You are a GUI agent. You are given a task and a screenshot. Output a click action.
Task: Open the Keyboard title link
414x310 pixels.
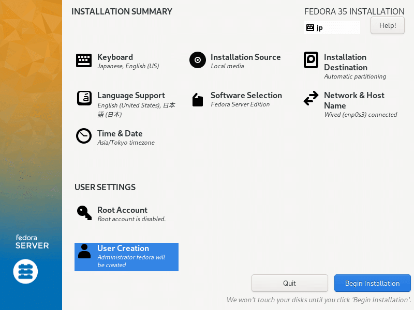tap(115, 57)
